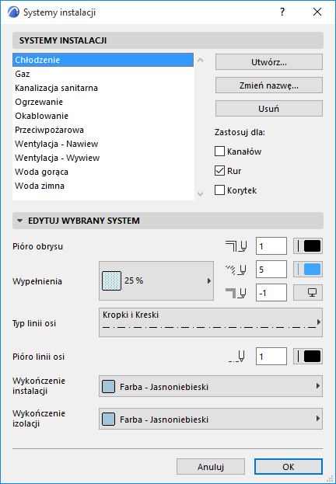
Task: Click the 25 % fill pattern preview
Action: (x=111, y=281)
